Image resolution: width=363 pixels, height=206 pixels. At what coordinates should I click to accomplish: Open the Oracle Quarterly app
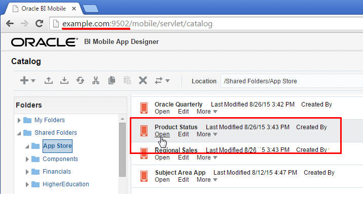(x=162, y=112)
